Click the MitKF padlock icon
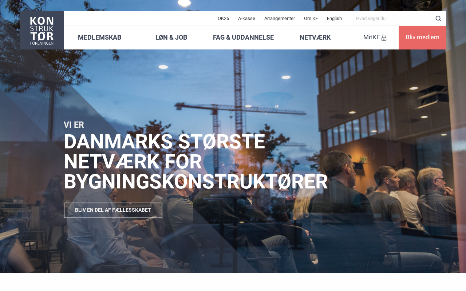466x291 pixels. pos(384,37)
